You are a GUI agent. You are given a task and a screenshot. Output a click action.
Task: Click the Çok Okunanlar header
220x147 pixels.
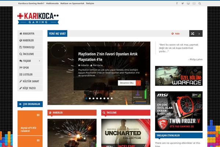(30, 104)
